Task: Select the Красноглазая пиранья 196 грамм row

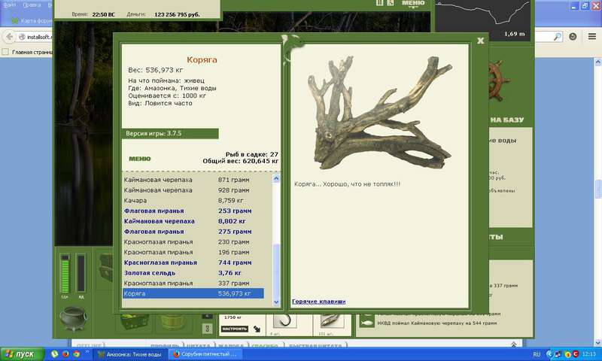Action: 193,252
